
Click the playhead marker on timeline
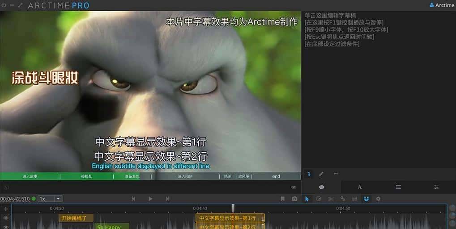coord(233,208)
